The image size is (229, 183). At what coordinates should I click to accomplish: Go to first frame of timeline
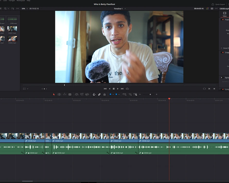[105, 89]
